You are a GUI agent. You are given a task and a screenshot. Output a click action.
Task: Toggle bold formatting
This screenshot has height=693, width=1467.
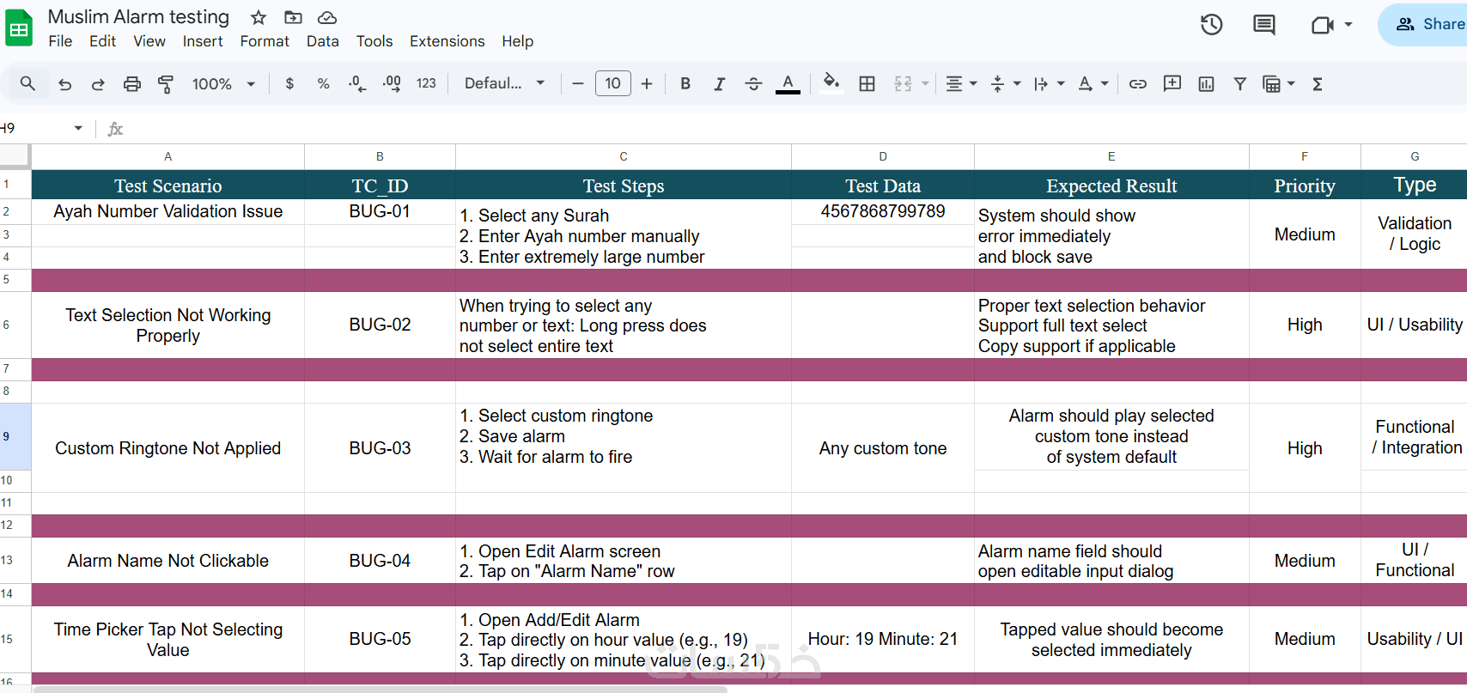click(685, 83)
